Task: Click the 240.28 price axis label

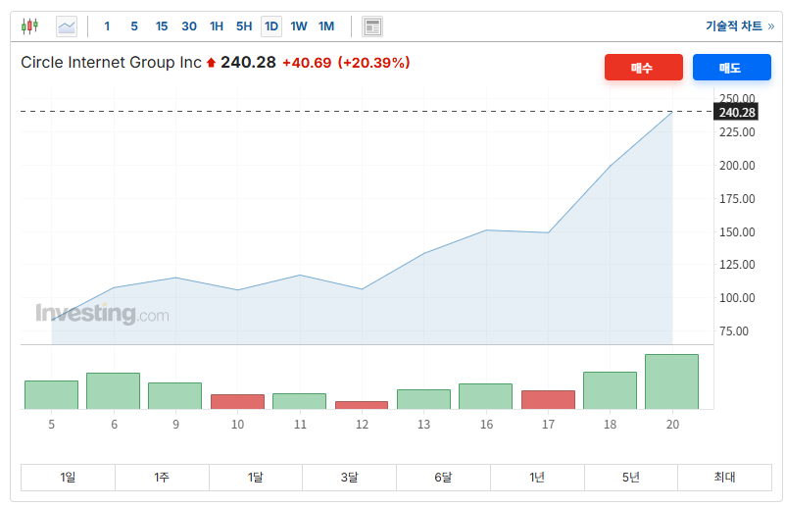Action: 736,112
